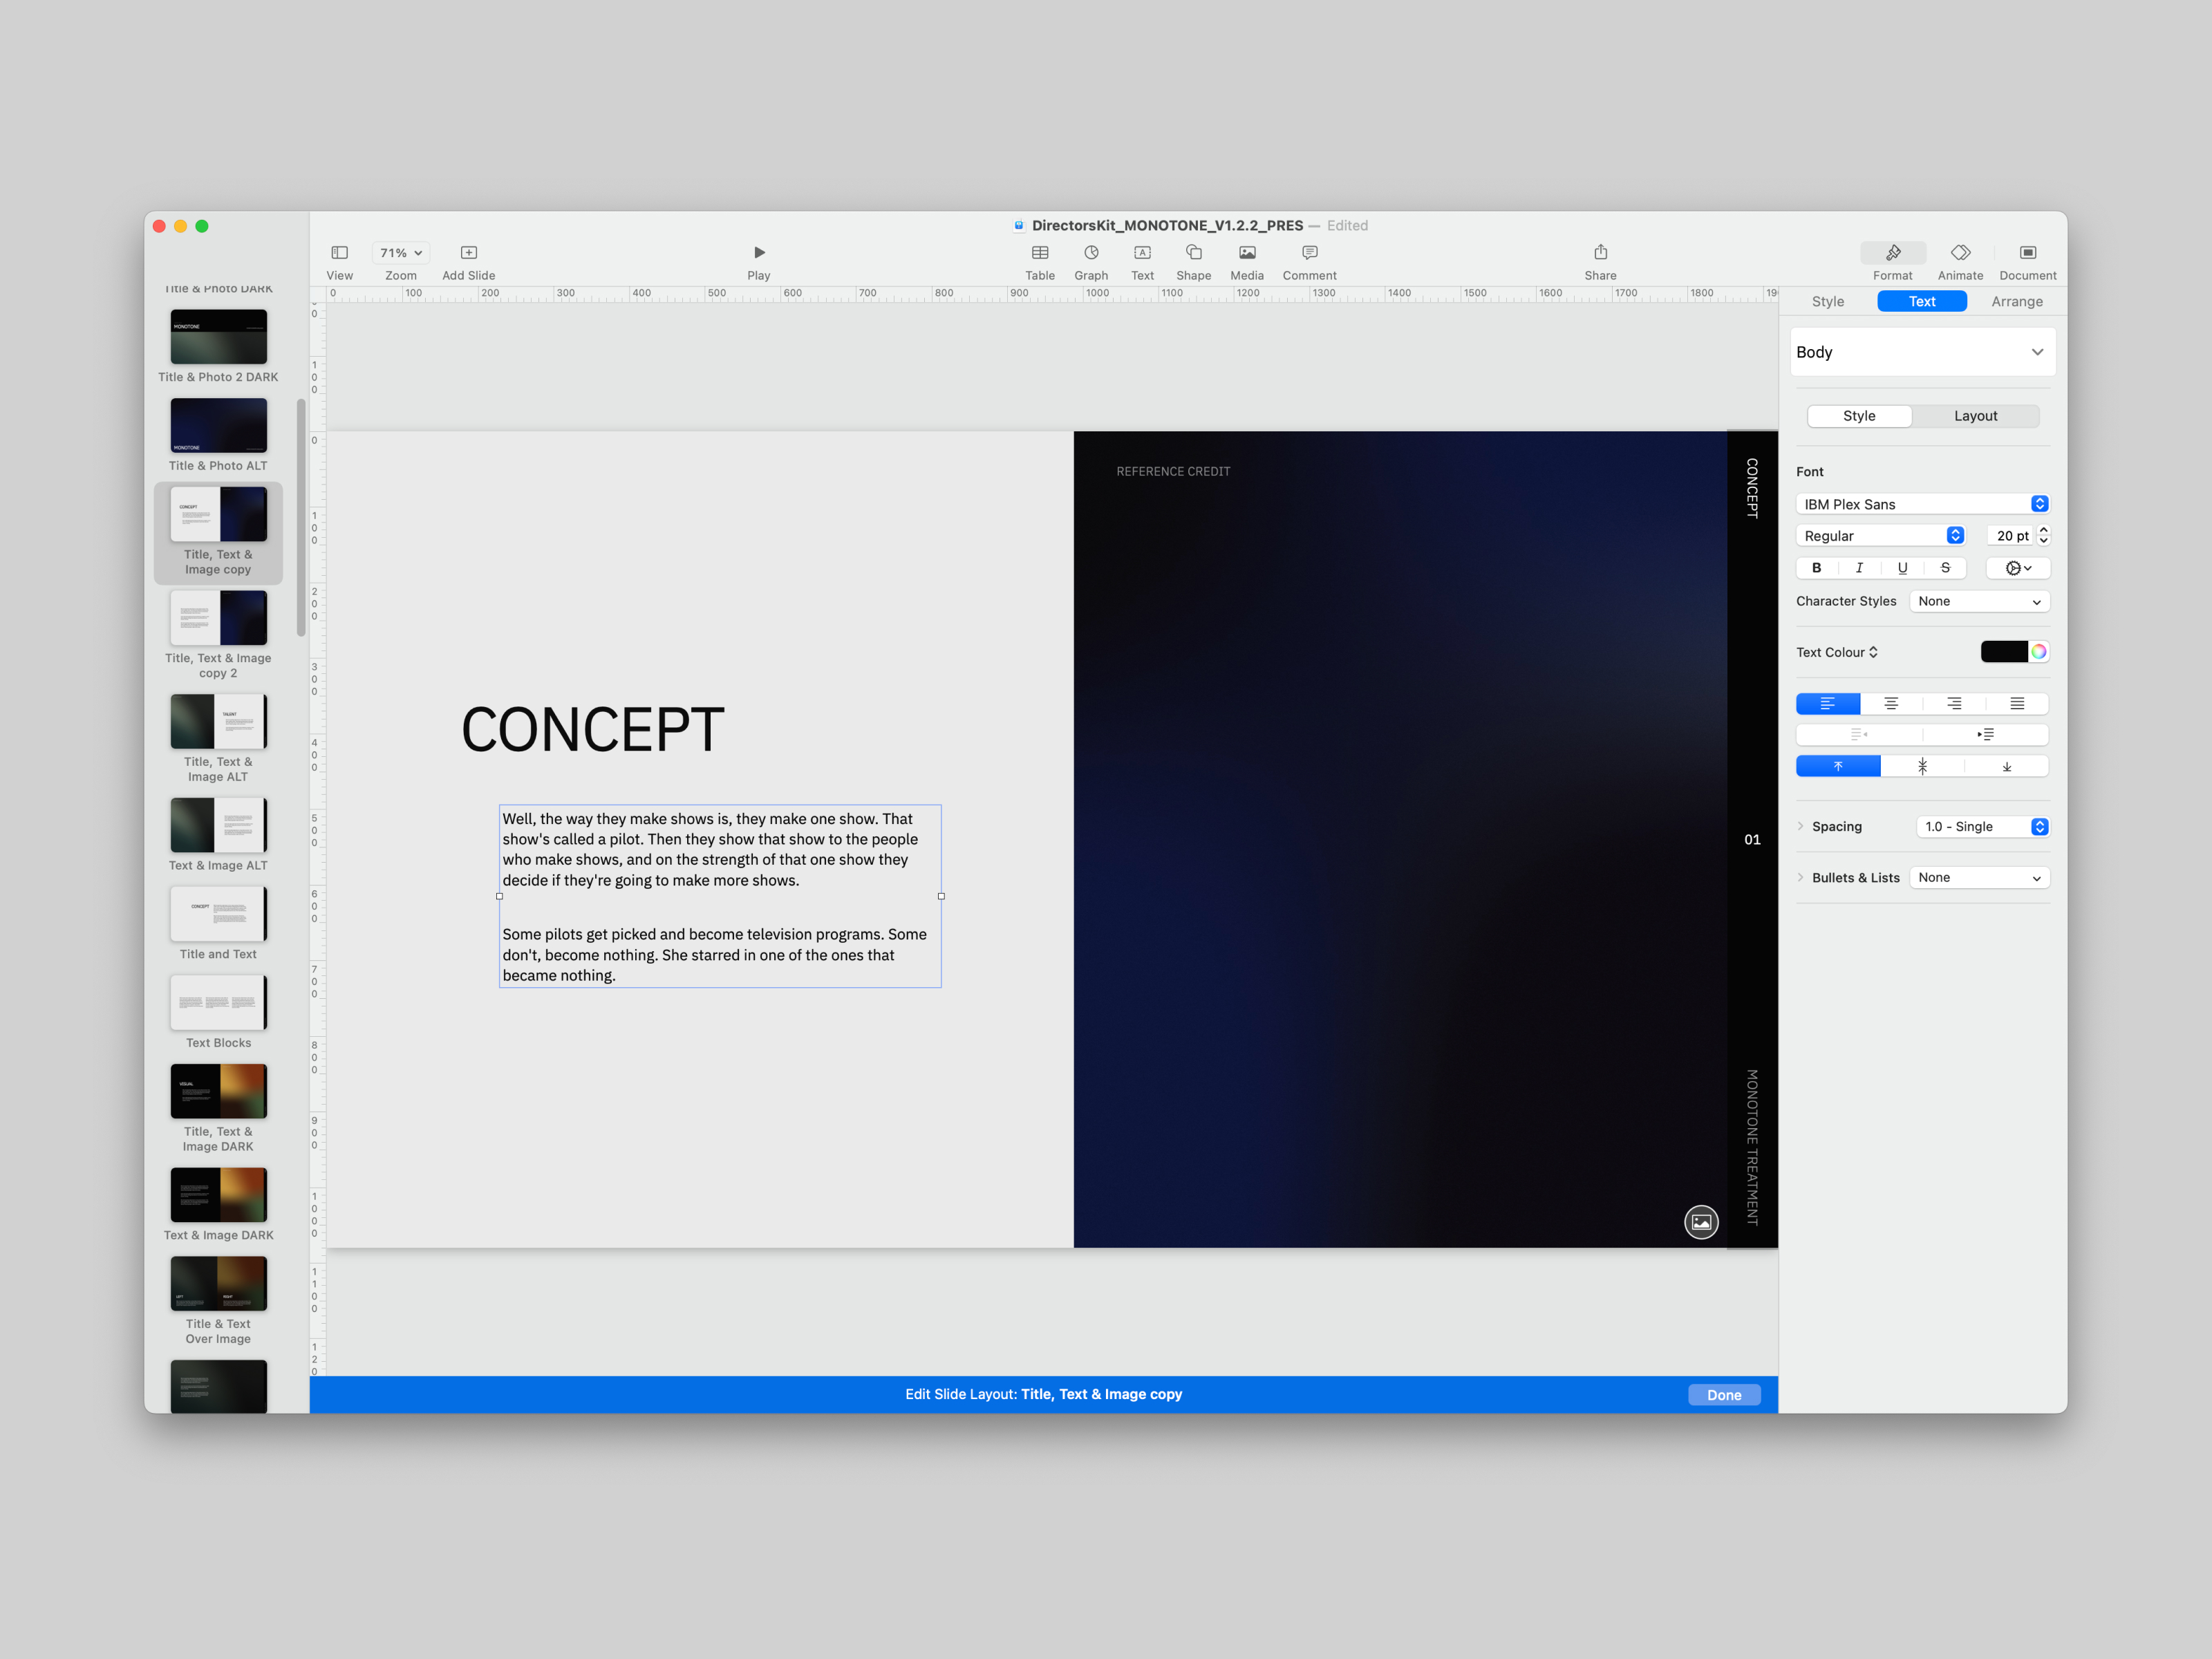The width and height of the screenshot is (2212, 1659).
Task: Select the Layout sub-tab
Action: click(x=1975, y=416)
